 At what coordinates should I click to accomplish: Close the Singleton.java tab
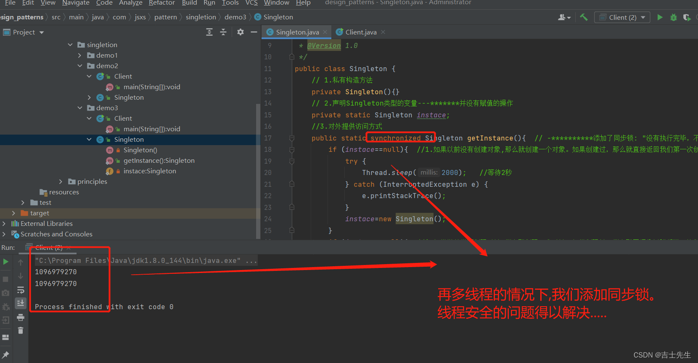coord(325,32)
